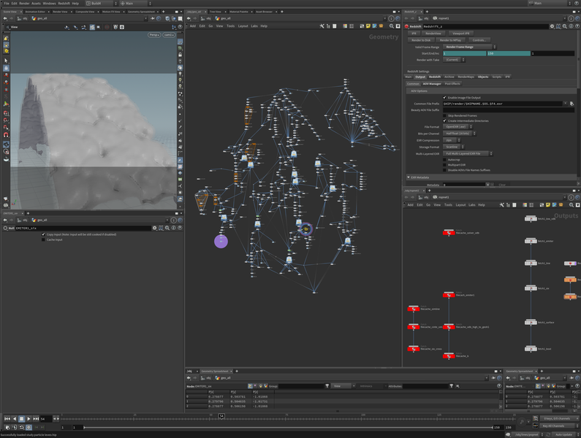The width and height of the screenshot is (581, 438).
Task: Select the fetch1_emiter node in Outputs
Action: [531, 241]
